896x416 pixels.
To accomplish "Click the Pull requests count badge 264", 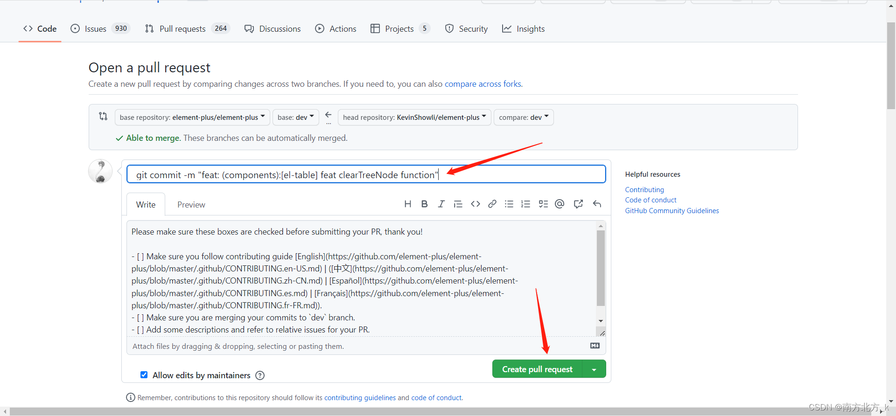I will pos(221,28).
